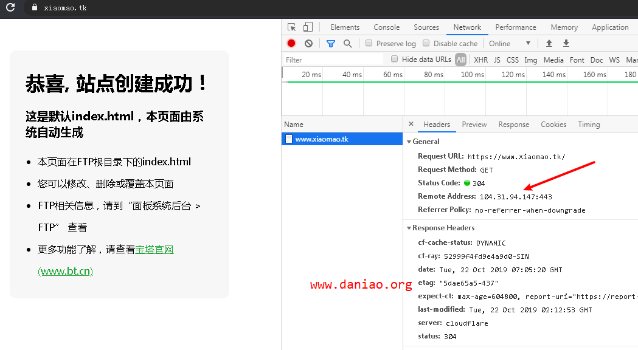Check the Hide data URLs option
This screenshot has width=638, height=350.
[394, 60]
